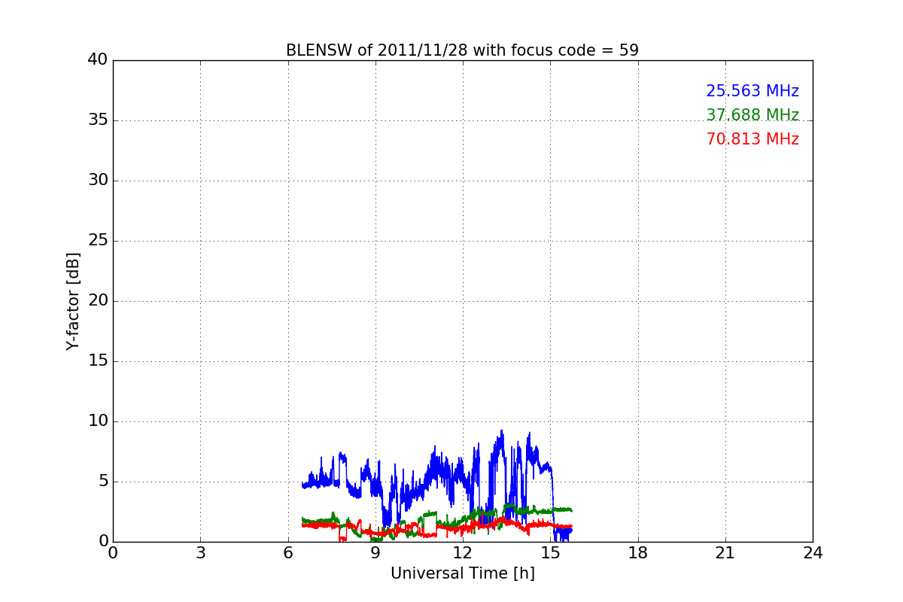Click the y-axis tick label '10'
Screen dimensions: 903x602
pyautogui.click(x=98, y=421)
